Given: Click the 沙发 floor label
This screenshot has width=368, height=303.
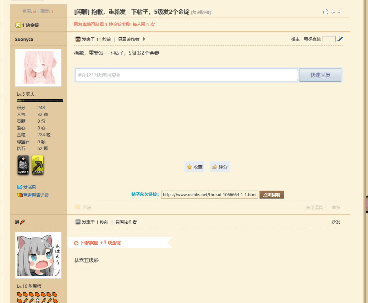Looking at the screenshot, I should click(x=336, y=222).
